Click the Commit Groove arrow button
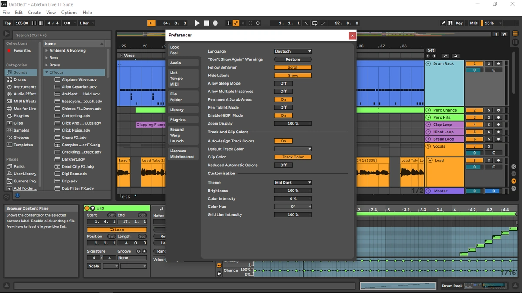 coord(144,251)
